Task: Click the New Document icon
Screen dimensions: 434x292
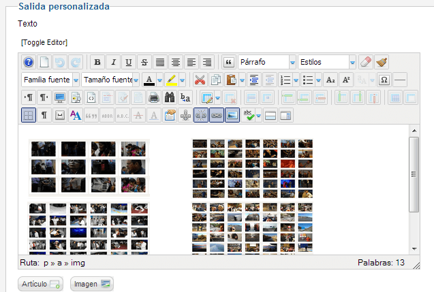Action: tap(44, 62)
